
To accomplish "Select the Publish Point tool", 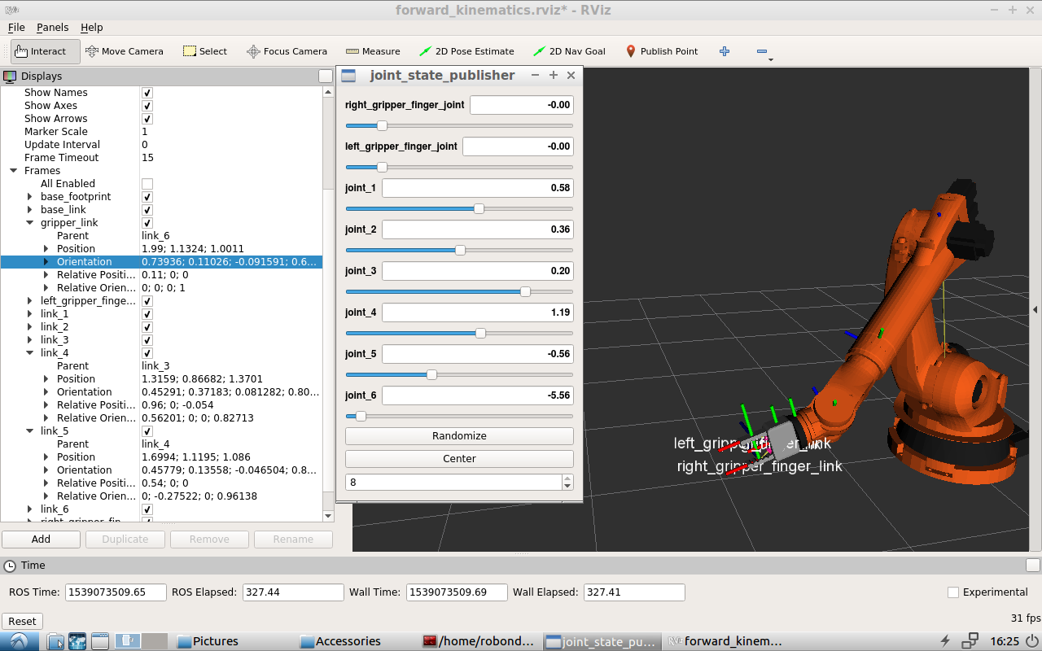I will point(661,51).
